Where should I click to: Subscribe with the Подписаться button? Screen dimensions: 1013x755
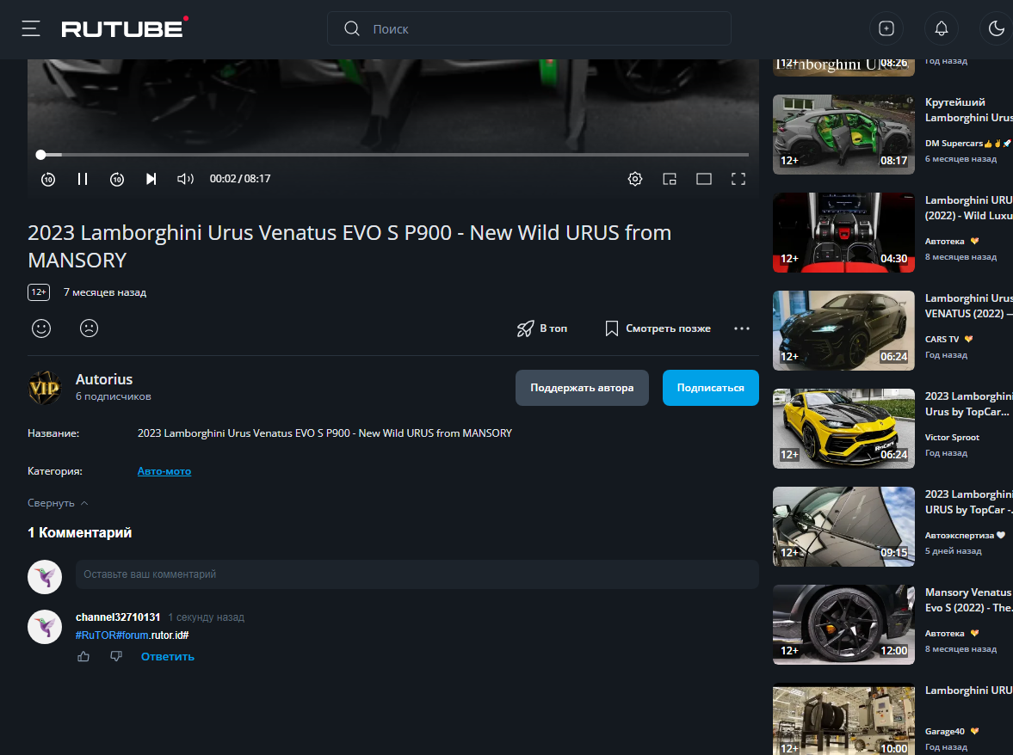(x=710, y=388)
